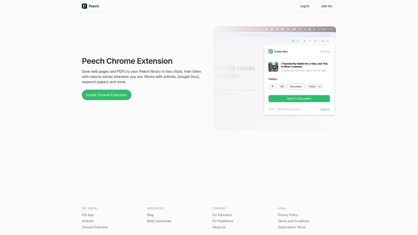Viewport: 418px width, 235px height.
Task: Click Create New in the extension popup
Action: [281, 52]
